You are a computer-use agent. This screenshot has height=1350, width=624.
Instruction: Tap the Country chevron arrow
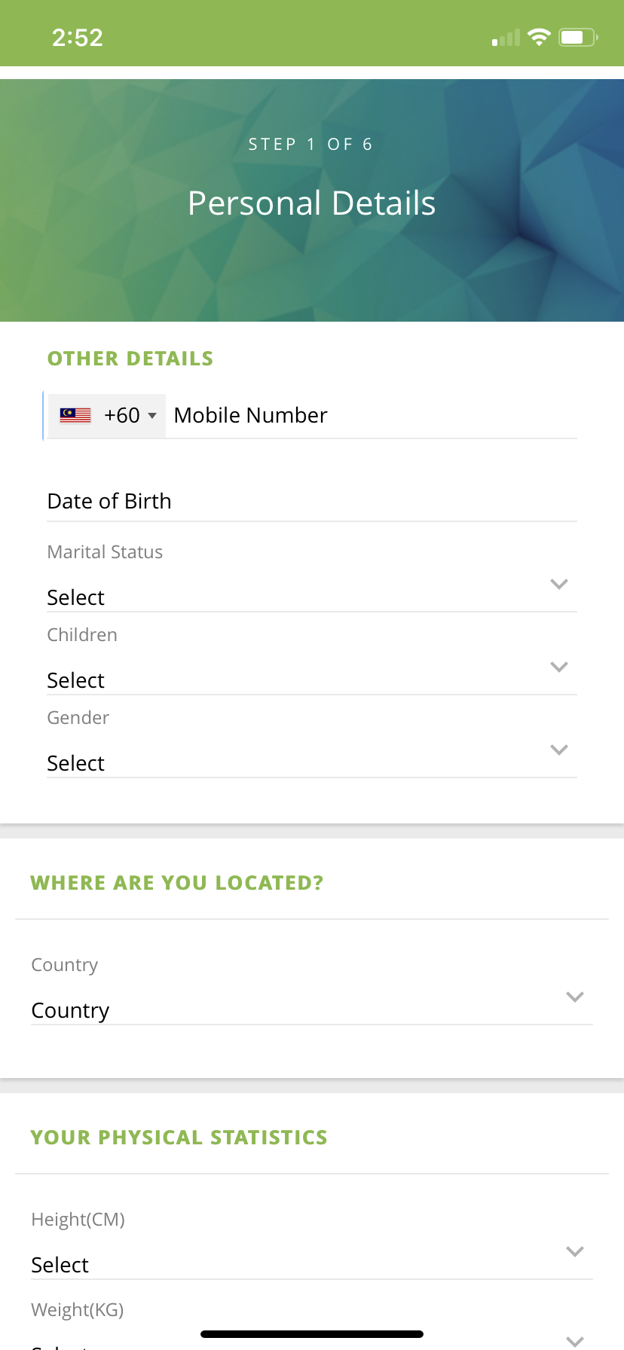pos(575,997)
